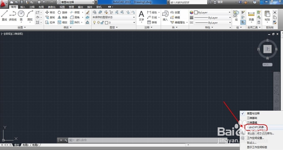Open the 未保存的图层状态 layer state dropdown
The width and height of the screenshot is (283, 150).
pyautogui.click(x=113, y=17)
